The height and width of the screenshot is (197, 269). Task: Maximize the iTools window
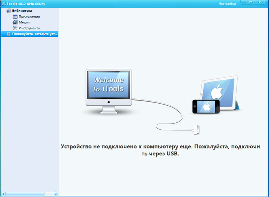251,2
